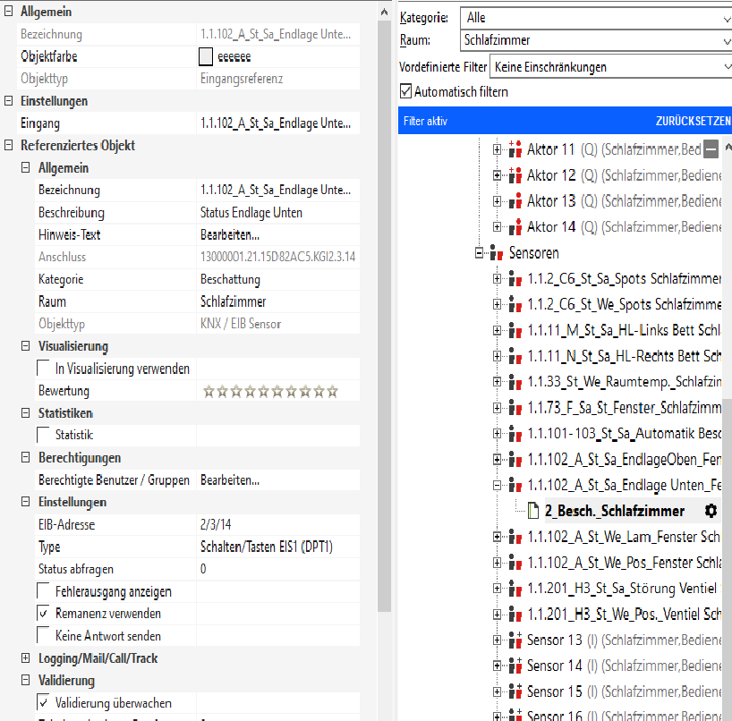Open gear settings beside 2_Besch._Schlafzimmer

[711, 511]
